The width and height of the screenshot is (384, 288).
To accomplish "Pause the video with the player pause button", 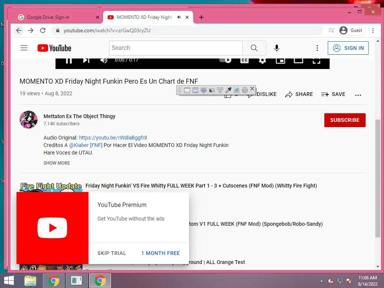I will tap(69, 60).
